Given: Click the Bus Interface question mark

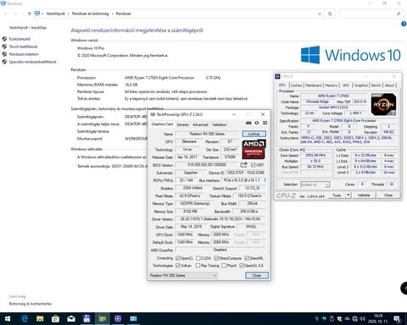Looking at the screenshot, I should click(265, 180).
